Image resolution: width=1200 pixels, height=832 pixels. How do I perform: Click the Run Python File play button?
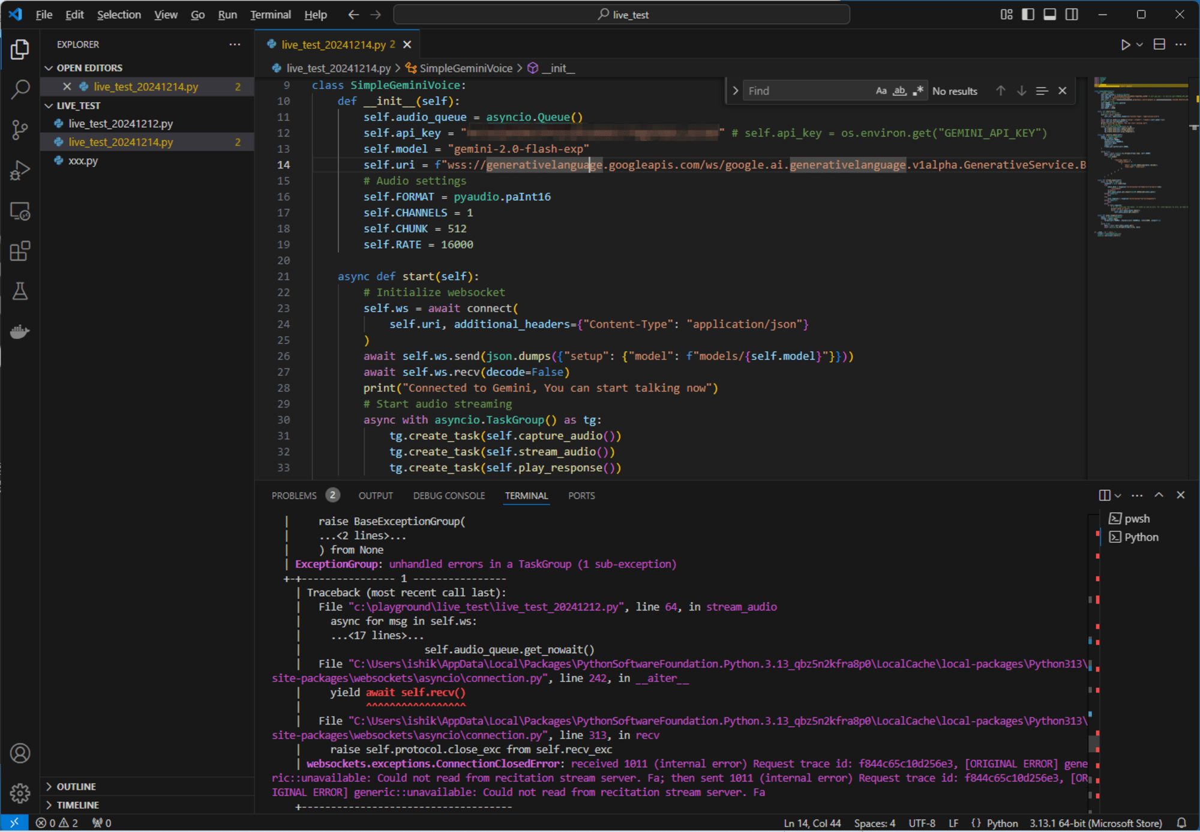pyautogui.click(x=1125, y=44)
